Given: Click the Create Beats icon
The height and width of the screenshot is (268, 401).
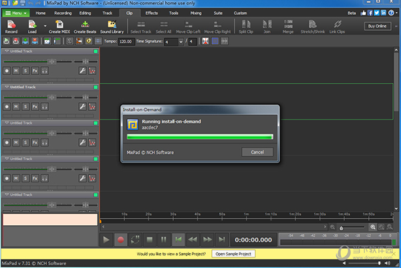Looking at the screenshot, I should coord(85,27).
